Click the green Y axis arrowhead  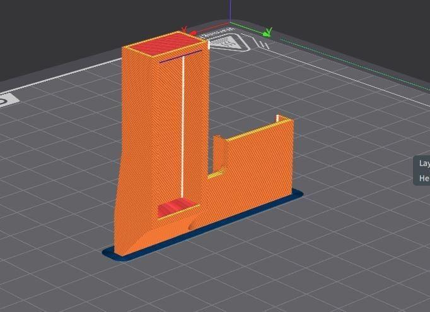click(x=267, y=33)
